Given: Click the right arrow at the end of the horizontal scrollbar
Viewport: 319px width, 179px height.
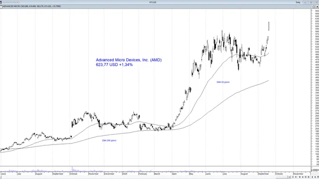Looking at the screenshot, I should (289, 177).
